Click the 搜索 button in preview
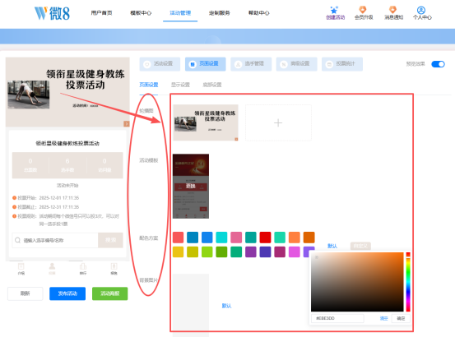The width and height of the screenshot is (455, 337). (x=110, y=240)
